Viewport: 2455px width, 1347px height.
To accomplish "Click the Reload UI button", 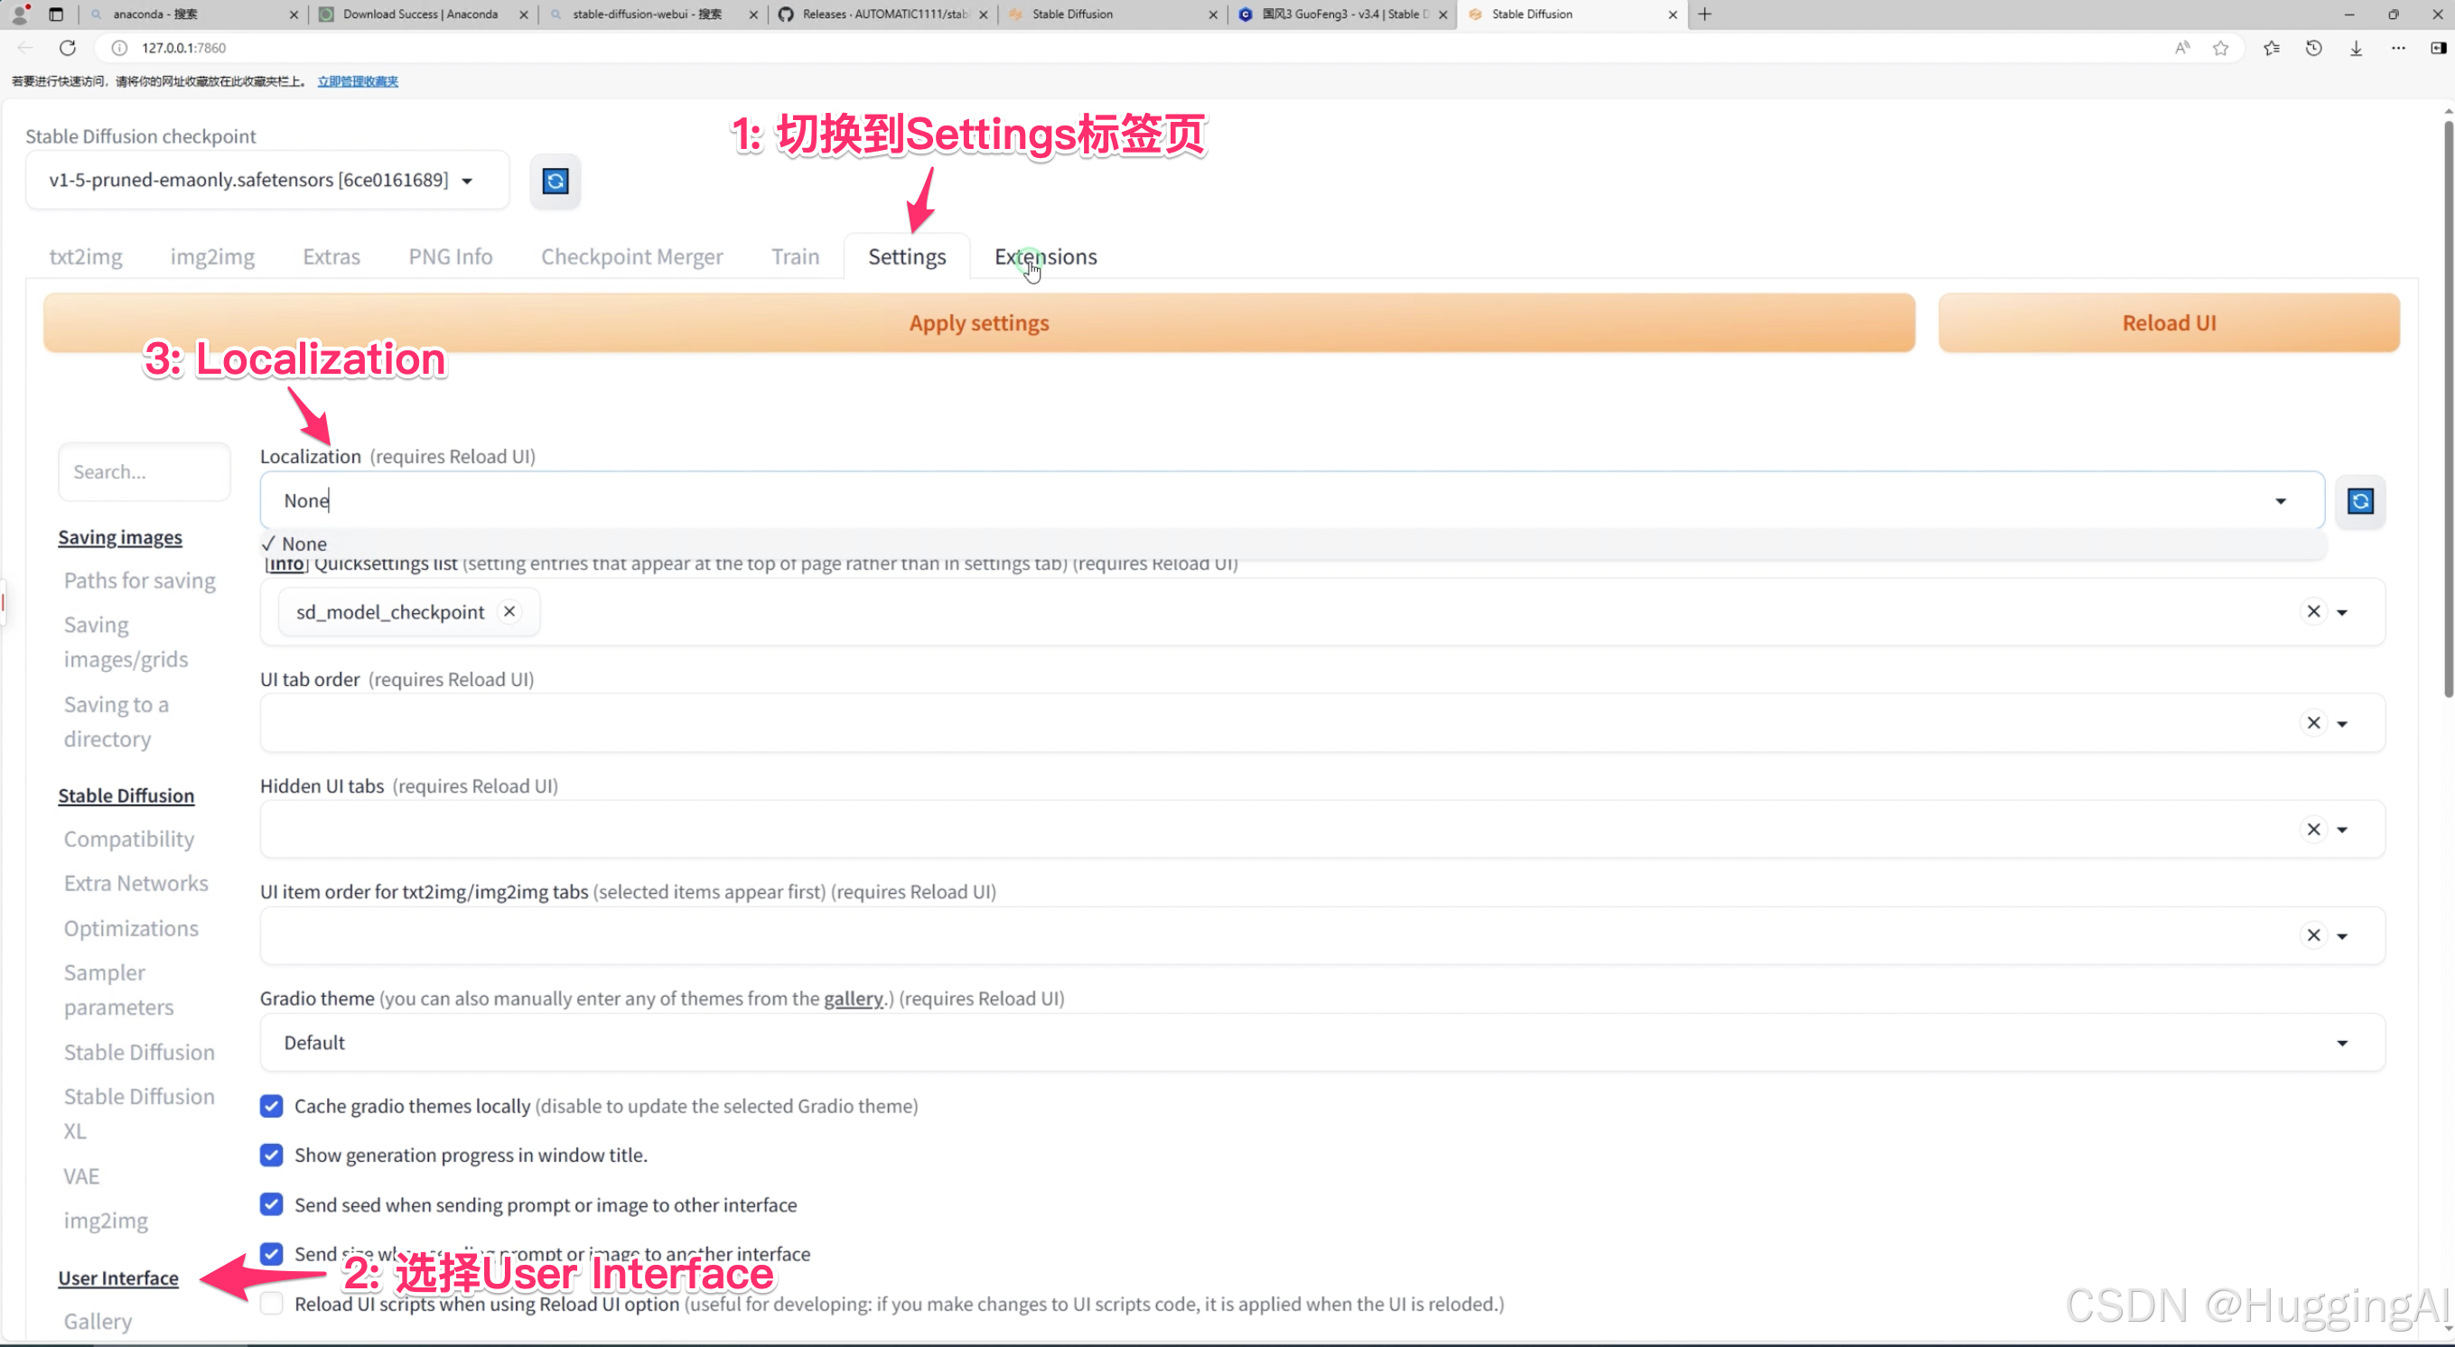I will tap(2168, 323).
